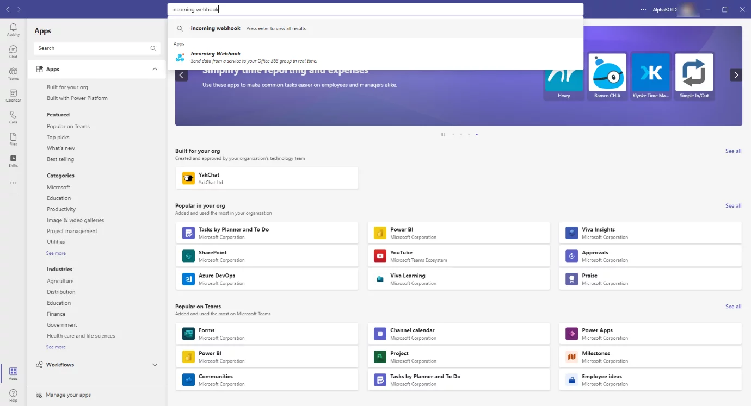Click See all for Popular on Teams
The height and width of the screenshot is (406, 751).
pos(733,307)
